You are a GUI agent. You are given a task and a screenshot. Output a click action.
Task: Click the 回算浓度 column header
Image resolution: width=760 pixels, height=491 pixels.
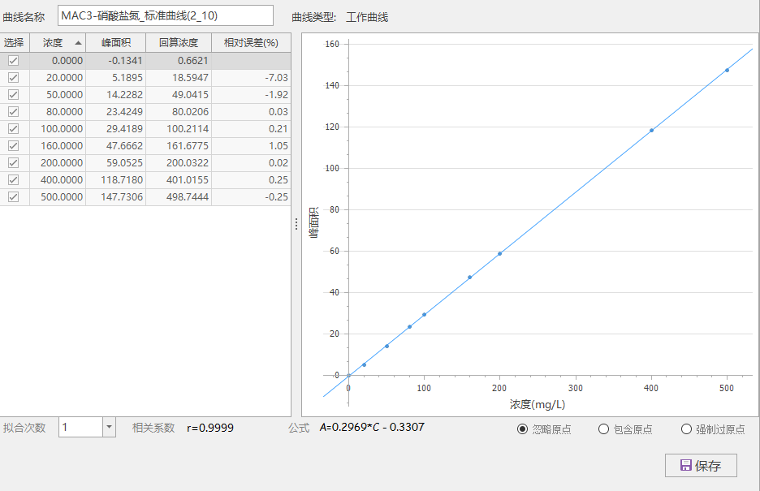pos(178,42)
